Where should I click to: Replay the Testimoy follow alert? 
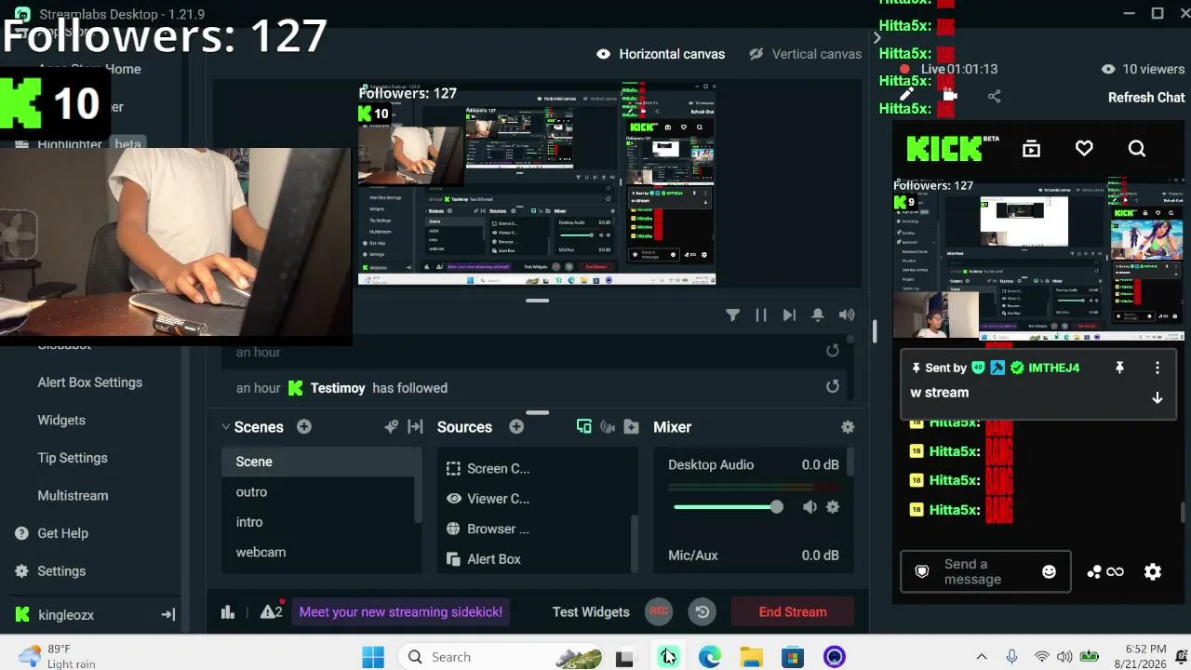[833, 387]
